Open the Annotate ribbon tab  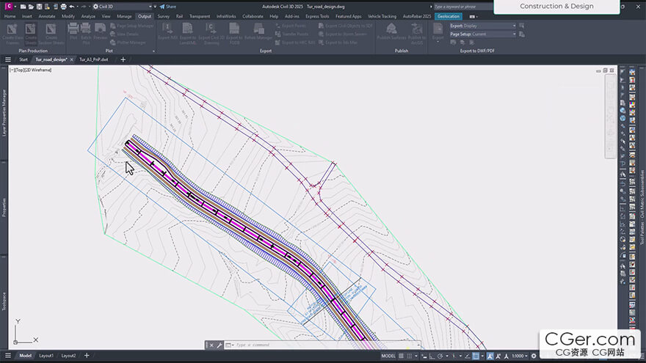click(46, 15)
